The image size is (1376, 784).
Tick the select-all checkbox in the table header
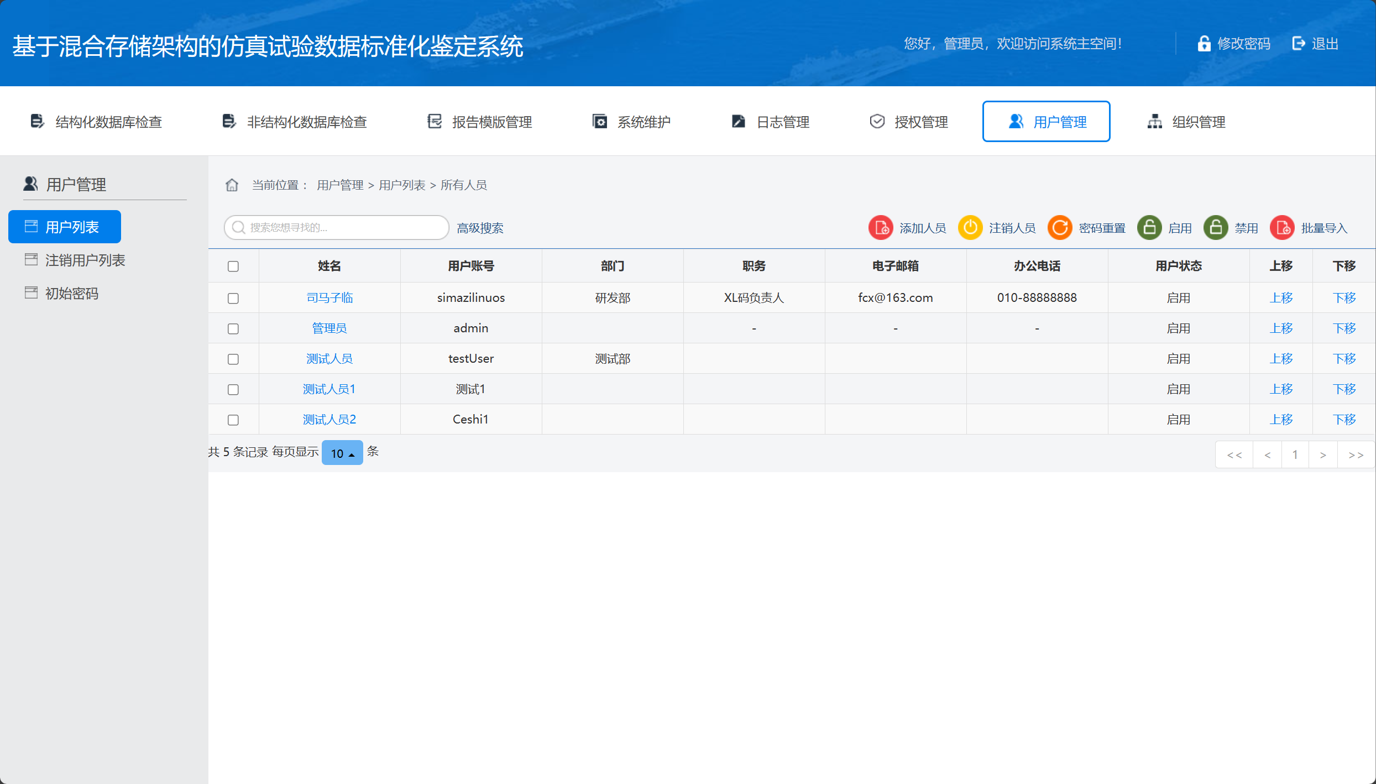click(x=233, y=266)
